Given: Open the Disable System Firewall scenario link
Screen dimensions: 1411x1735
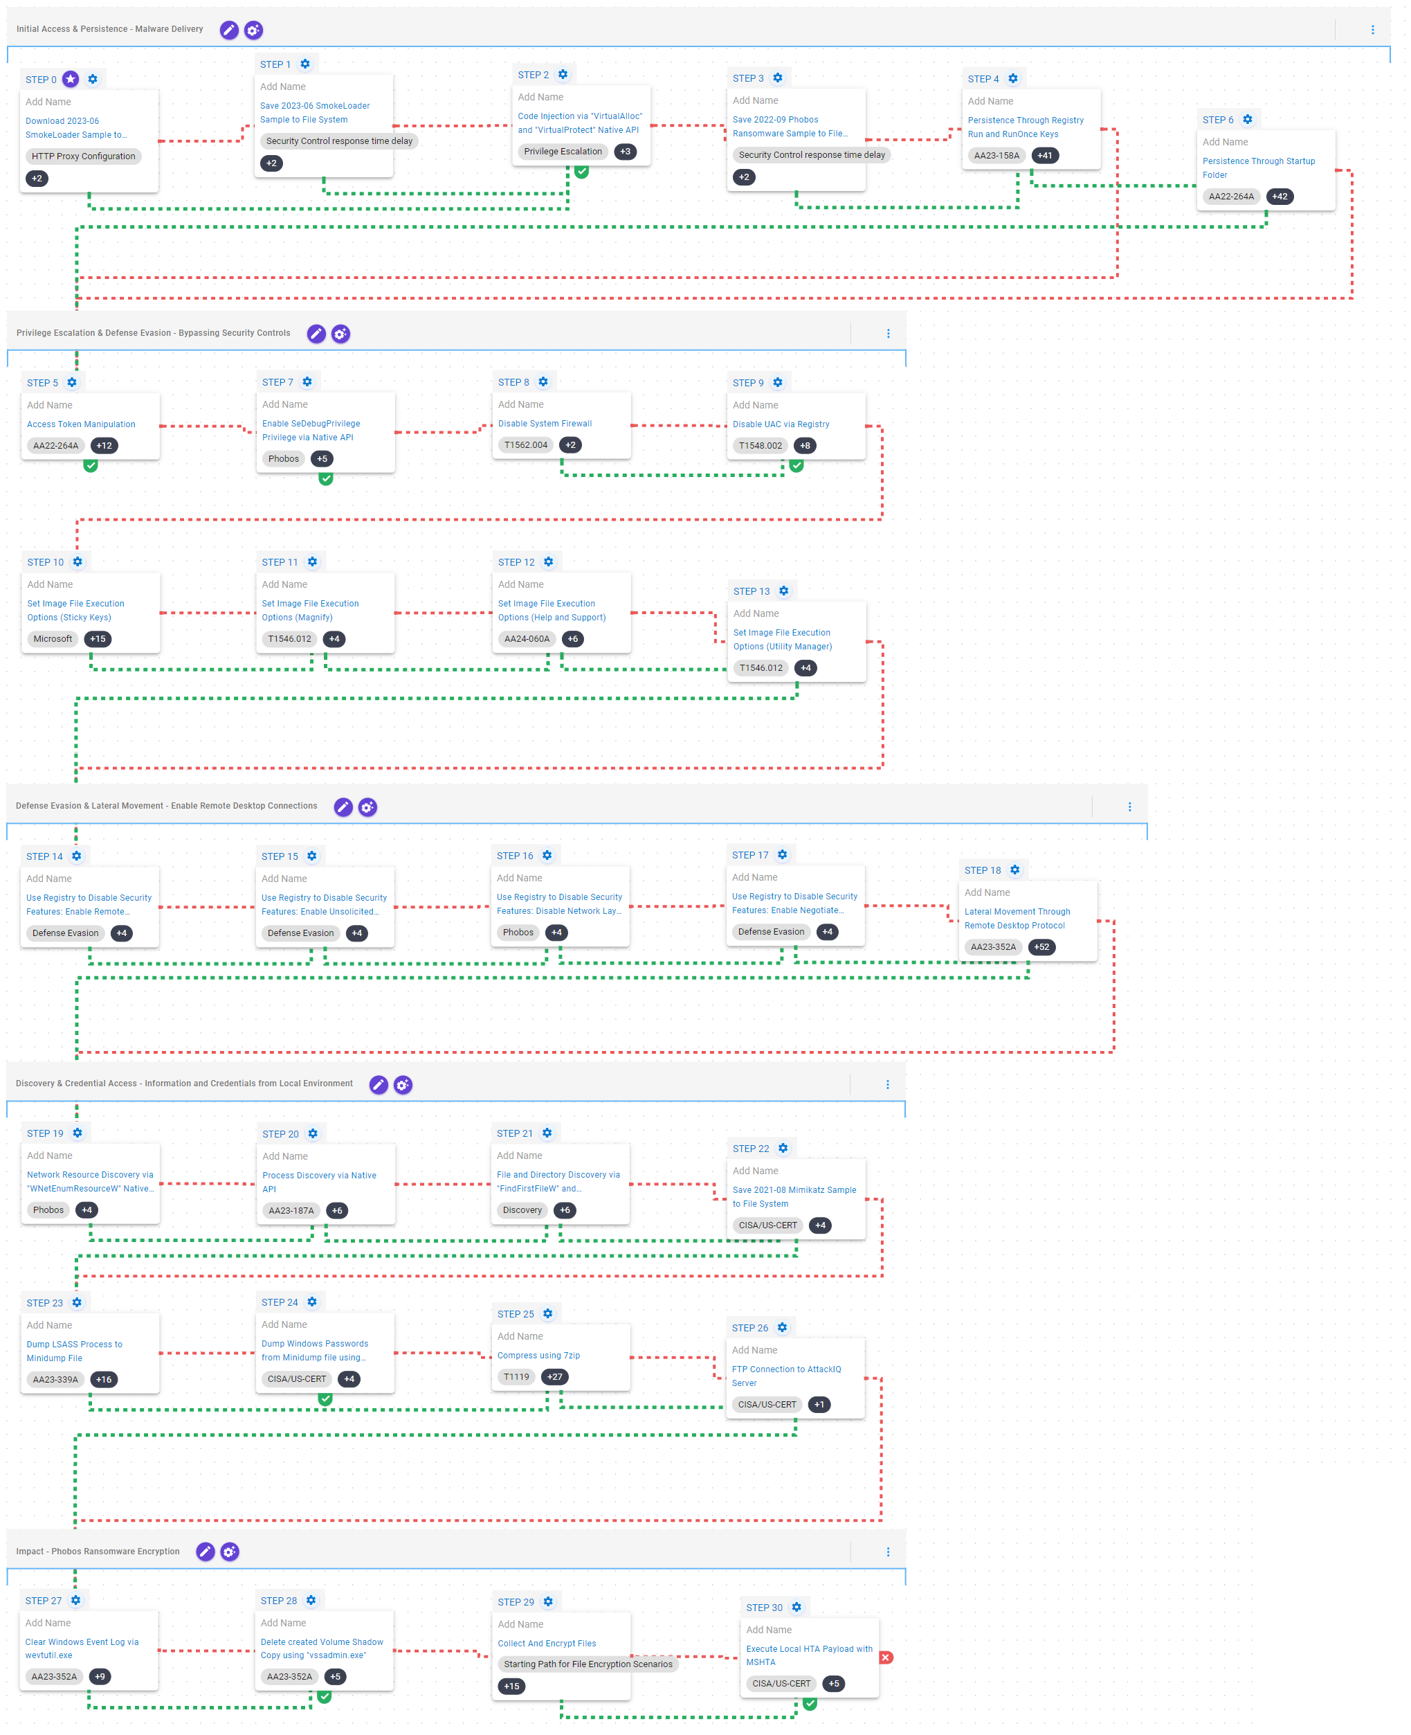Looking at the screenshot, I should click(x=545, y=424).
